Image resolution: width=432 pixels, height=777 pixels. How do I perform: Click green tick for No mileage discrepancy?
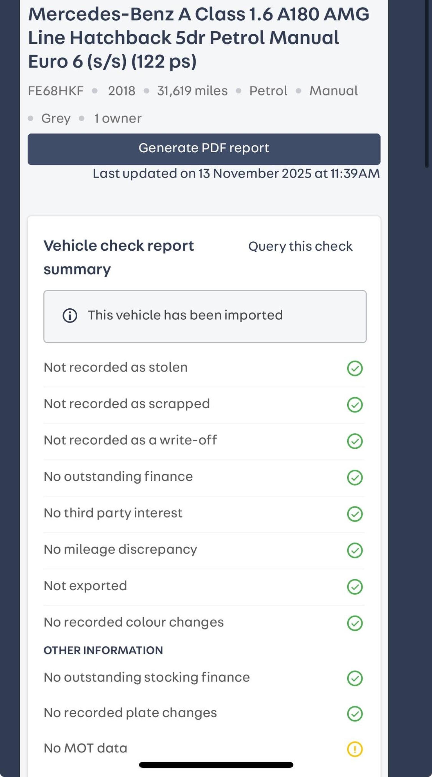(x=355, y=550)
